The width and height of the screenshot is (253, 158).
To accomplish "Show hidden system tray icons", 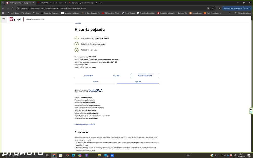I will (221, 155).
